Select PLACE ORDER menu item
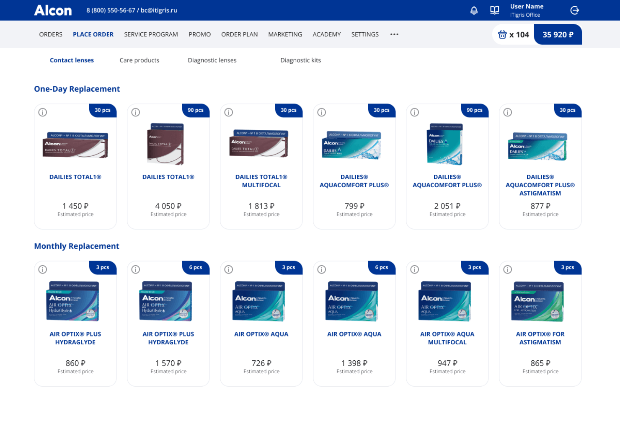The height and width of the screenshot is (429, 620). pyautogui.click(x=93, y=34)
